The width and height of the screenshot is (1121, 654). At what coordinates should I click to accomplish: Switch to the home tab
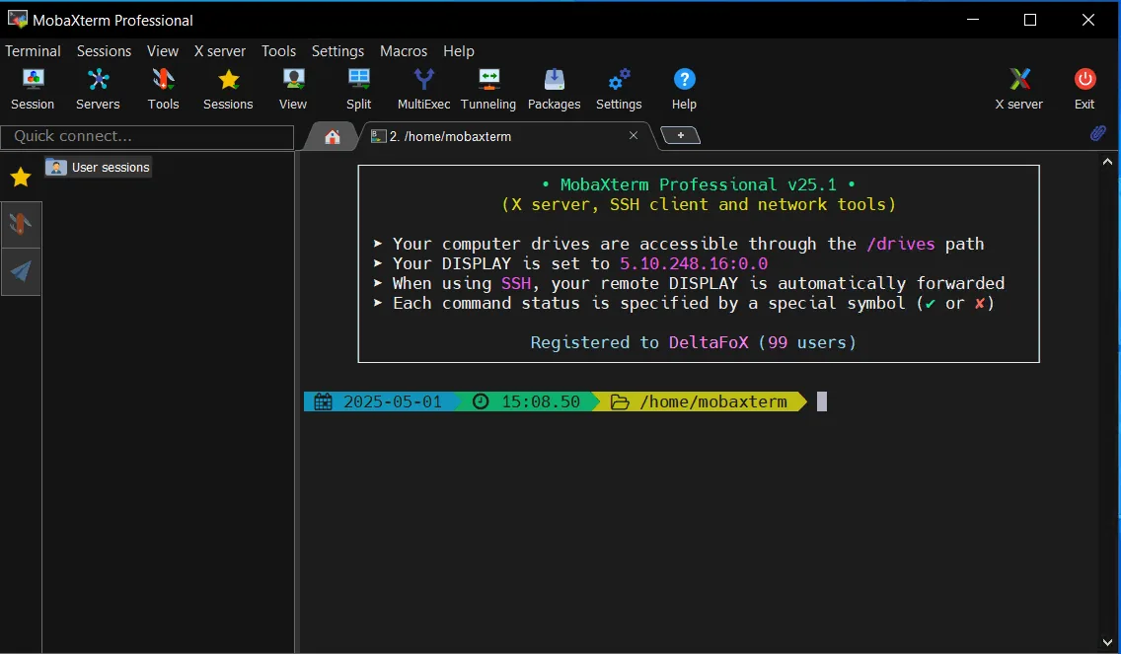click(x=333, y=136)
